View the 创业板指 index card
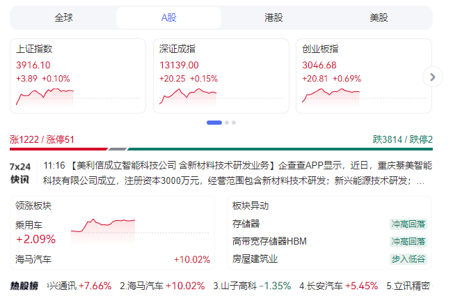Image resolution: width=453 pixels, height=301 pixels. (x=363, y=76)
